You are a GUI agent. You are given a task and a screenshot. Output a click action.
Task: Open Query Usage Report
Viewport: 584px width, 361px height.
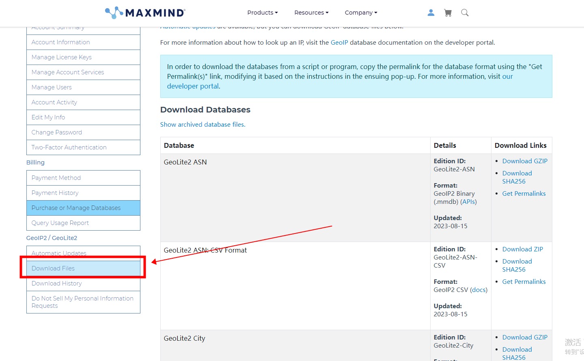(83, 223)
